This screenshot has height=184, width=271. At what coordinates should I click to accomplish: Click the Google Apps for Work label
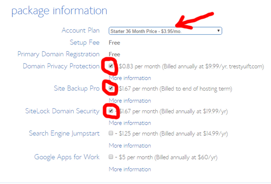[x=67, y=157]
